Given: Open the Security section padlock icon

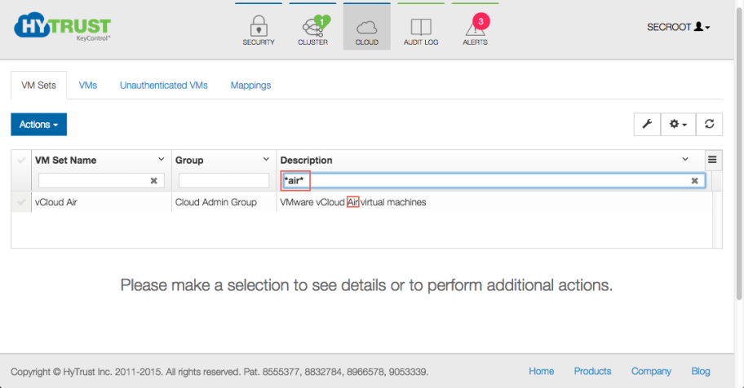Looking at the screenshot, I should point(259,26).
